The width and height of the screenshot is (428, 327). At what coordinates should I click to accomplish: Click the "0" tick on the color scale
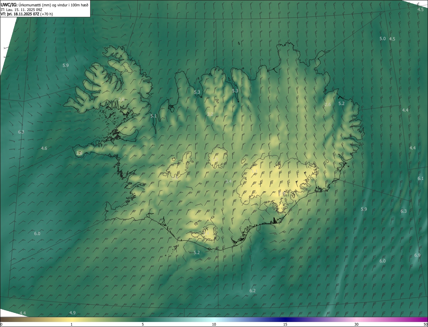(1, 324)
